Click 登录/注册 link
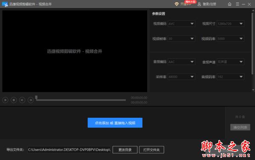The width and height of the screenshot is (255, 160). (209, 4)
